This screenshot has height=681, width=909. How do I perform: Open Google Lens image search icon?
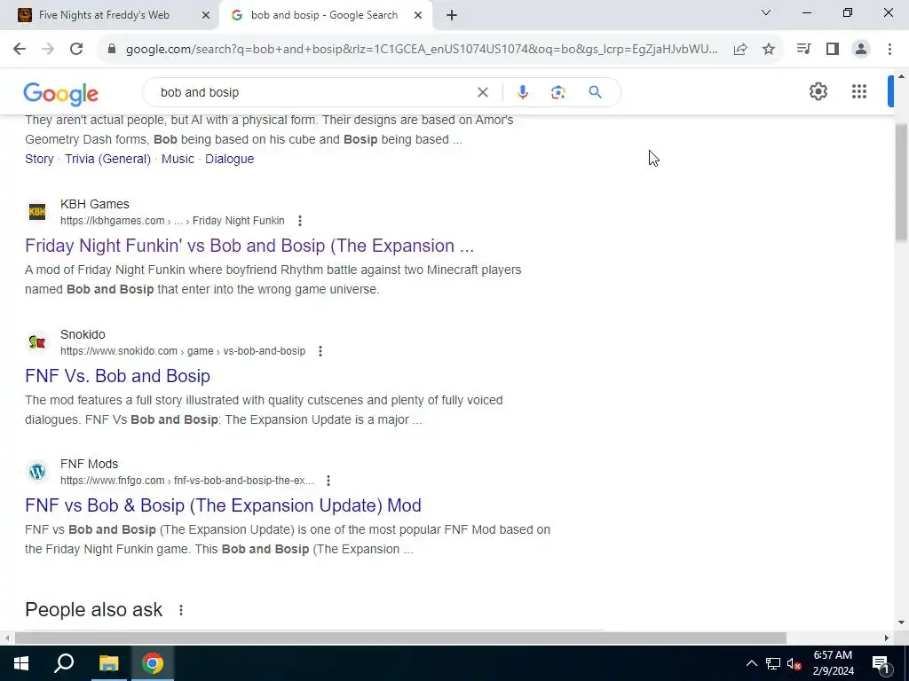tap(557, 92)
